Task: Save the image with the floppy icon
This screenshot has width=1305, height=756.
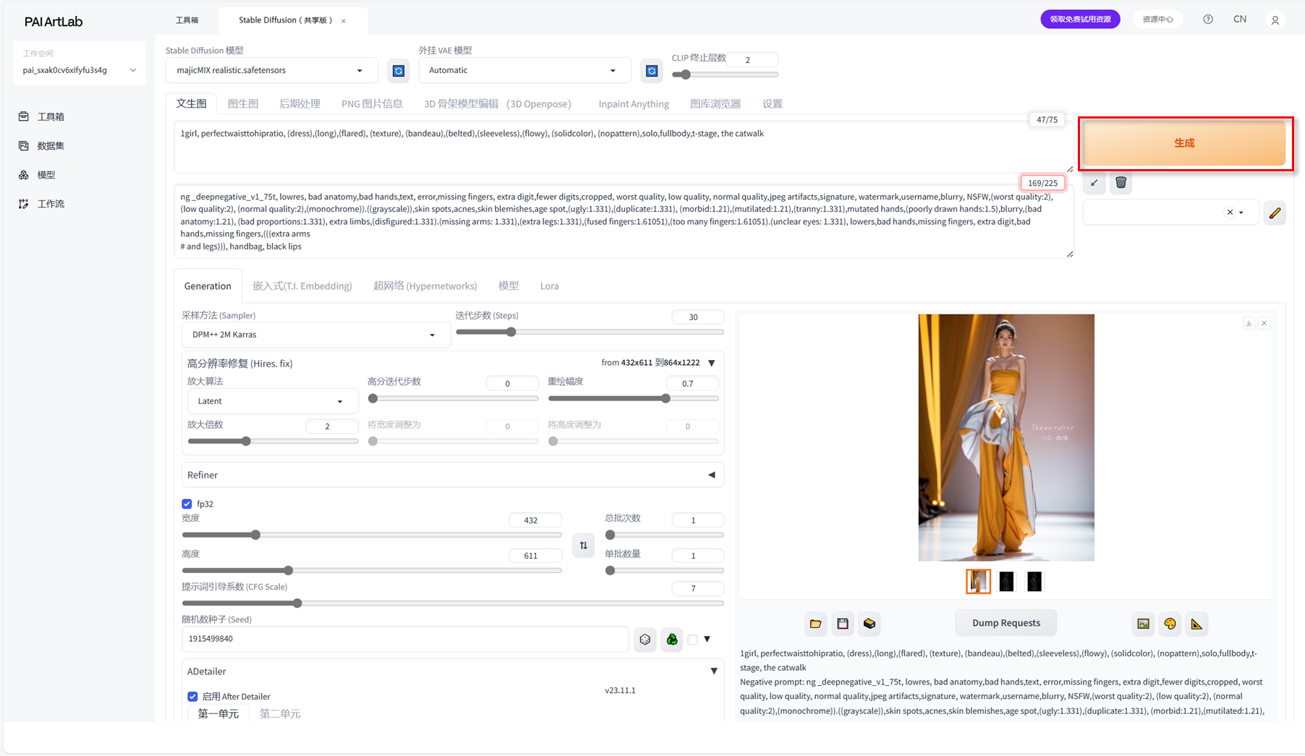Action: pos(843,624)
